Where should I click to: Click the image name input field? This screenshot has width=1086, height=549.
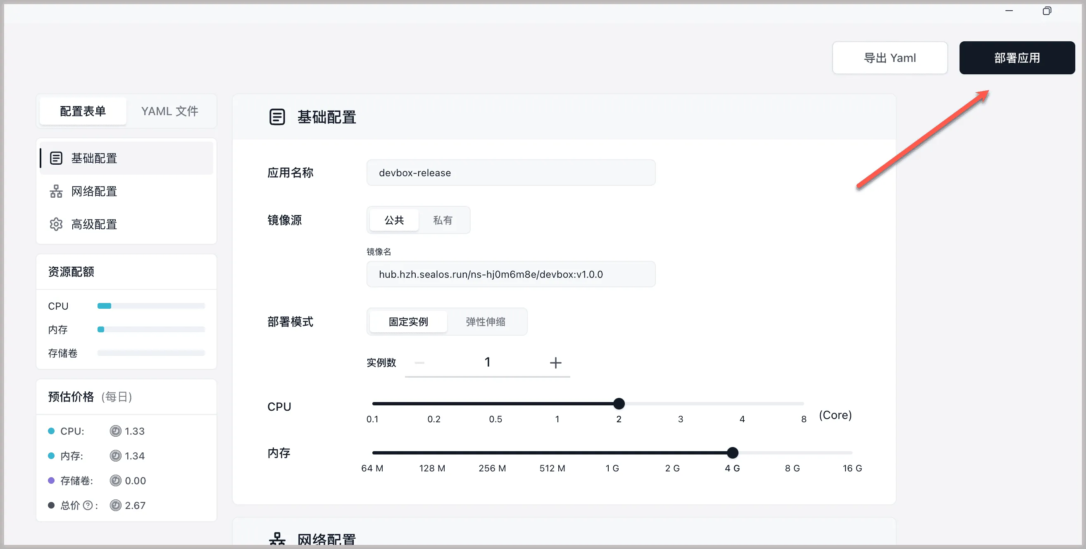510,274
